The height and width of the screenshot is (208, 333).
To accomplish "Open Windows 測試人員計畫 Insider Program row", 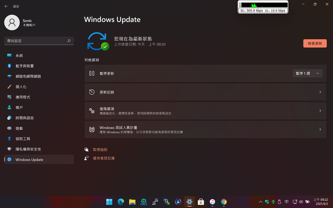I will click(x=205, y=129).
